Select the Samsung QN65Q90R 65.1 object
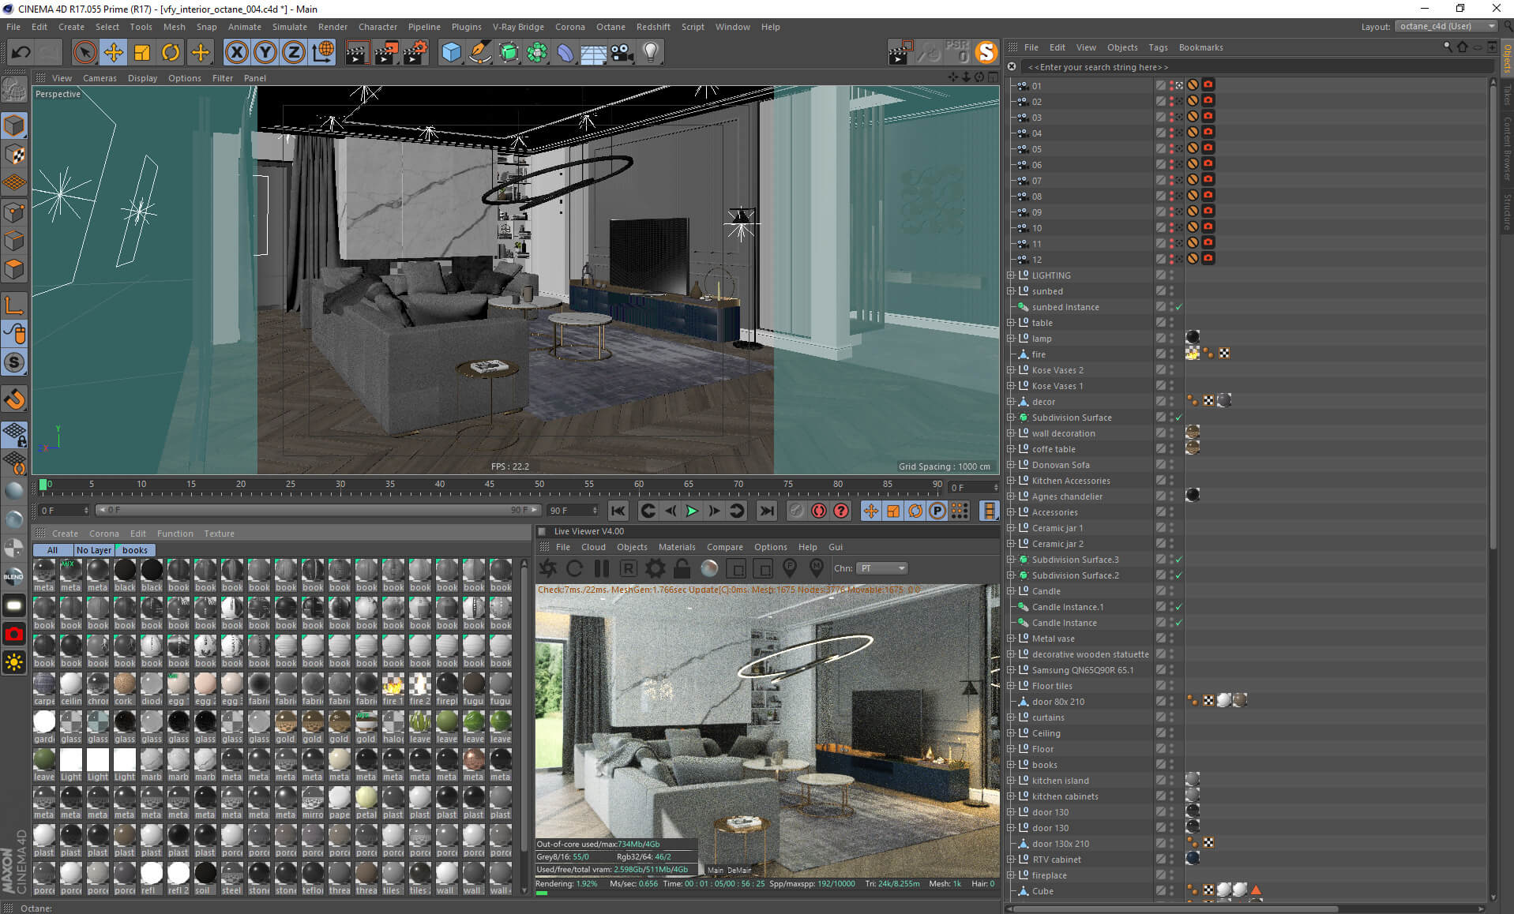This screenshot has width=1514, height=914. point(1082,670)
